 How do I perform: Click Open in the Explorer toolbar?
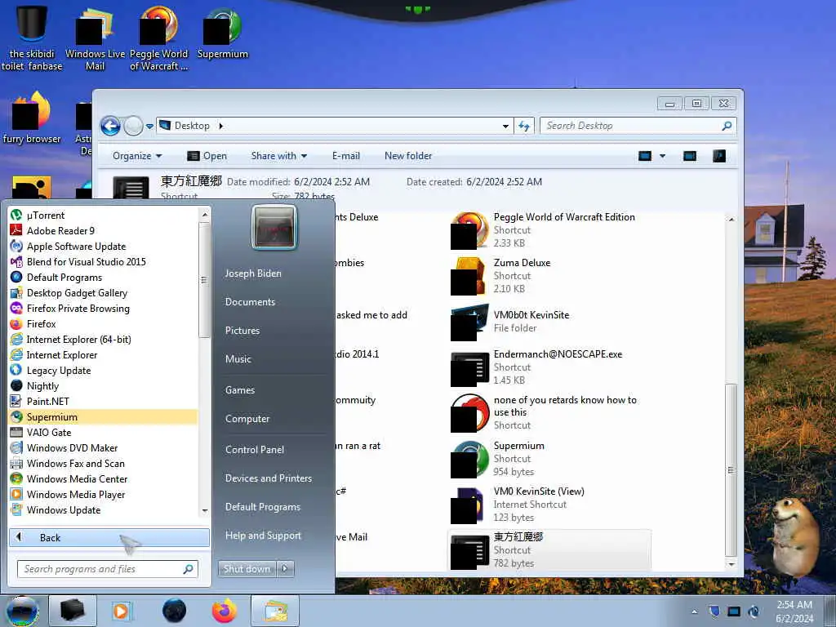point(207,156)
